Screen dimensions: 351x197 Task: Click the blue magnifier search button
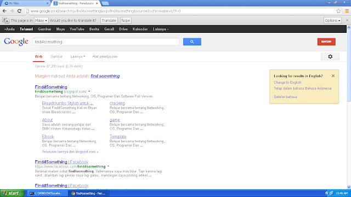click(192, 42)
